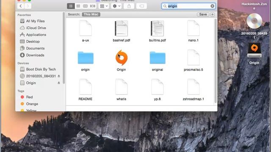Select the procmailsc.5 file icon
This screenshot has height=152, width=271.
pyautogui.click(x=194, y=57)
